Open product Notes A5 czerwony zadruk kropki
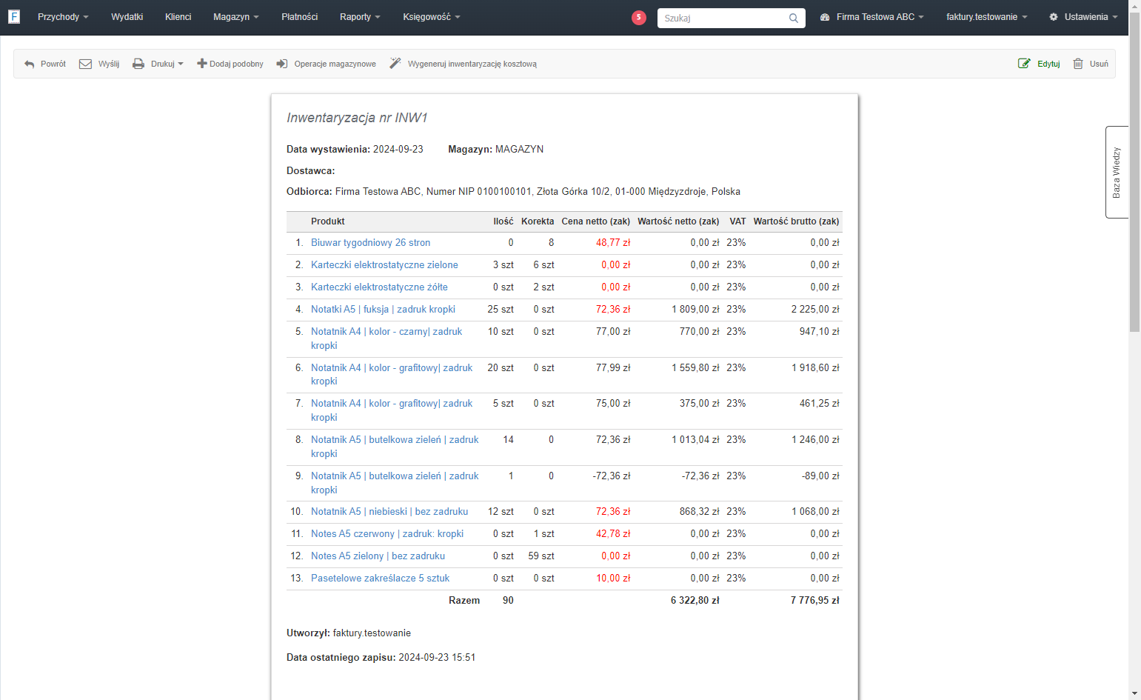This screenshot has height=700, width=1141. click(x=387, y=533)
